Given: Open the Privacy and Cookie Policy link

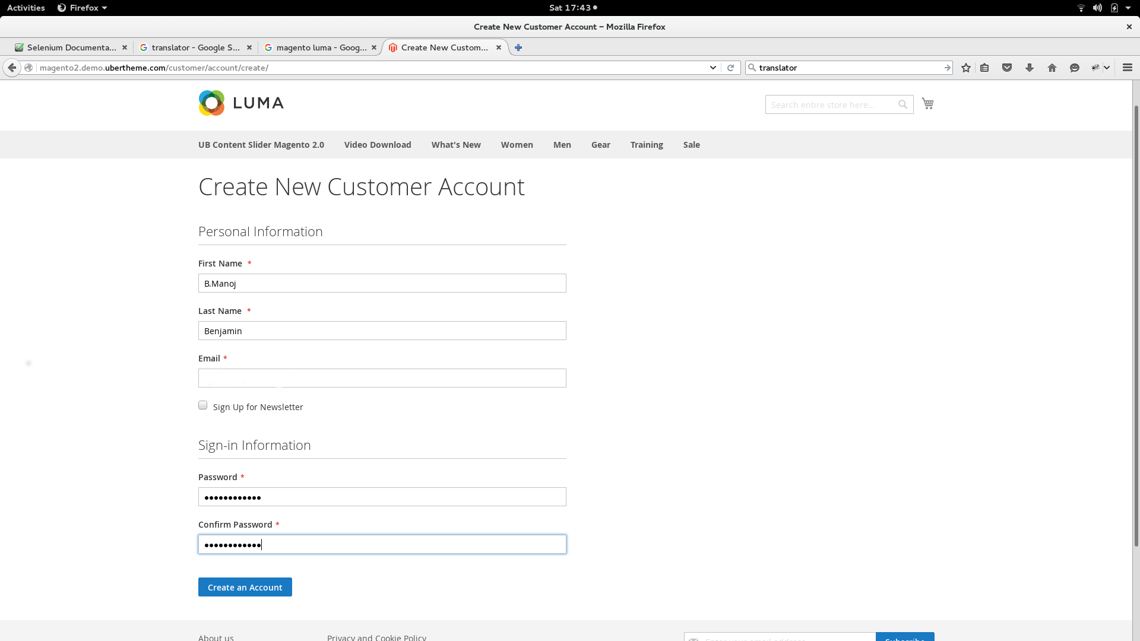Looking at the screenshot, I should (376, 637).
